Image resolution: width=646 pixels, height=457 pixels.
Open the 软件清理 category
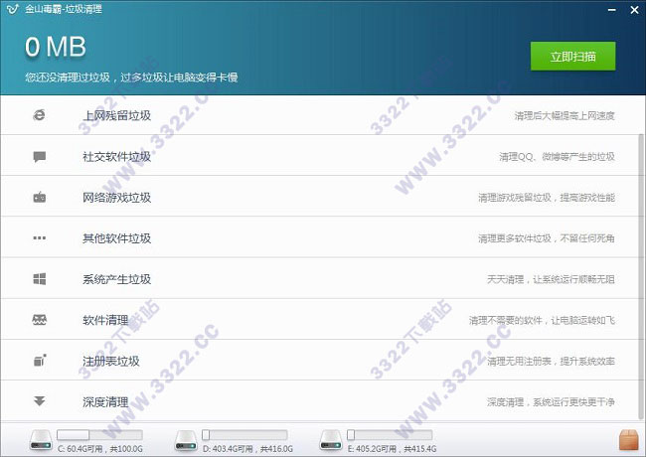(320, 319)
